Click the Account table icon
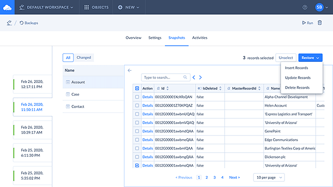The width and height of the screenshot is (333, 187). pos(68,82)
